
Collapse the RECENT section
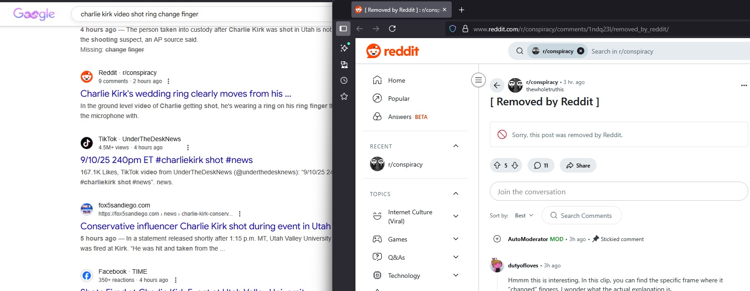pyautogui.click(x=456, y=146)
